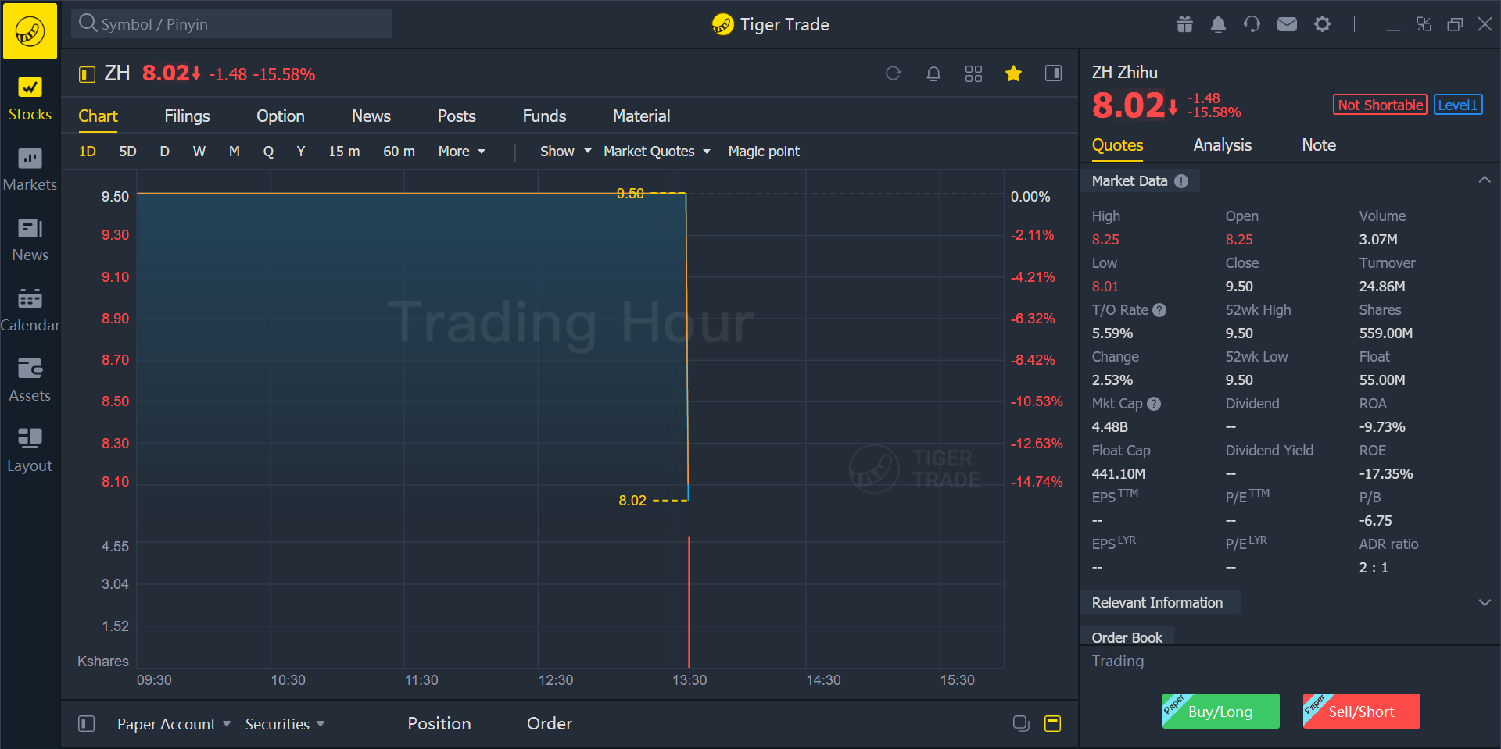Select the D daily timeframe

pyautogui.click(x=164, y=152)
